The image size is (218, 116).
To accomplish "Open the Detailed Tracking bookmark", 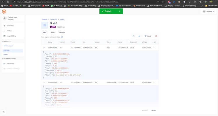I will click(189, 6).
